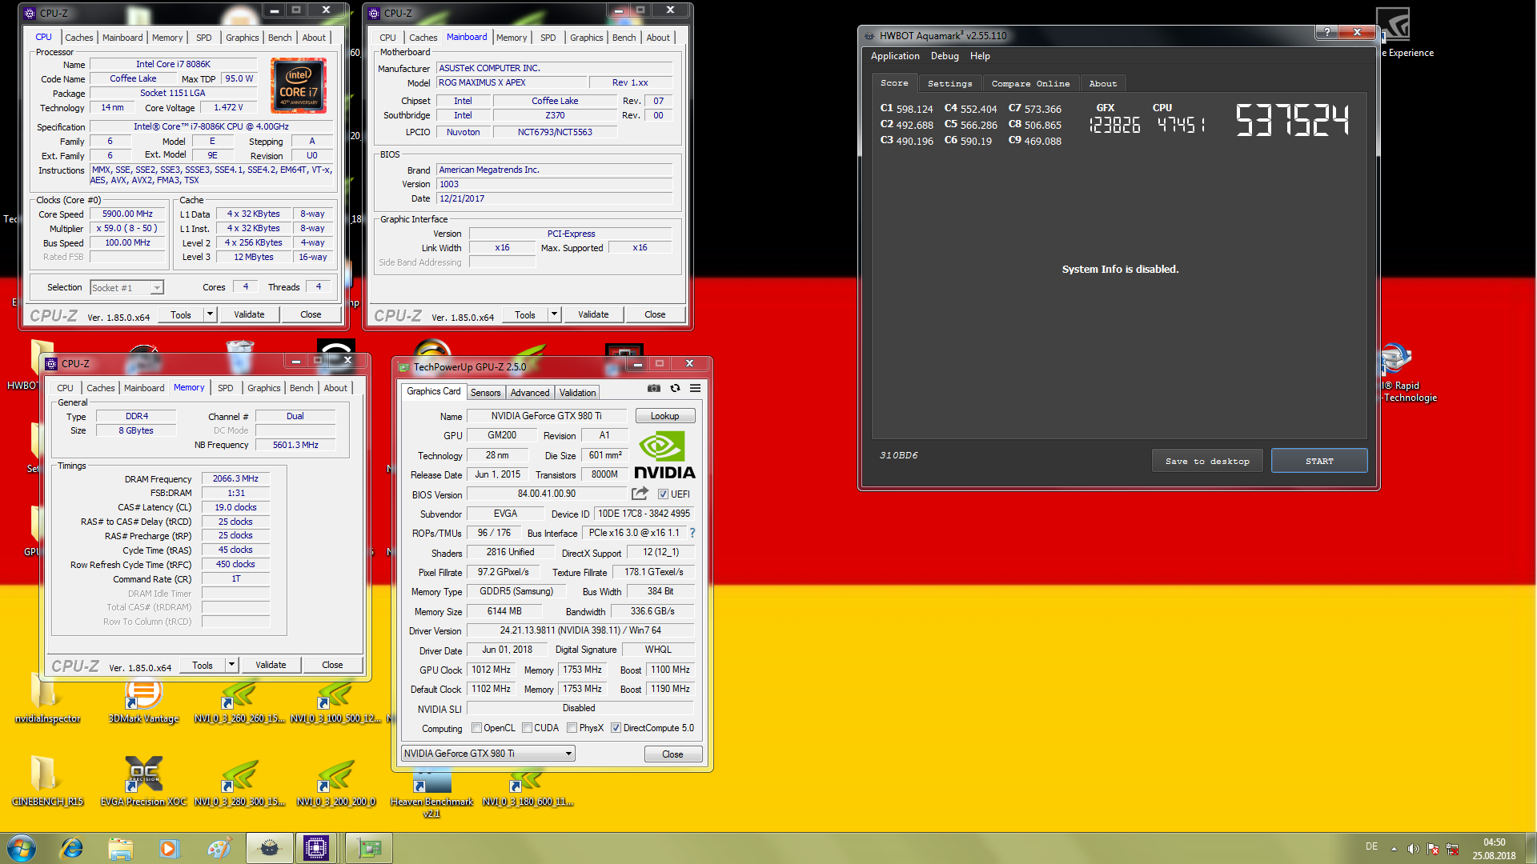Select the SPD tab in CPU-Z Memory window
1537x864 pixels.
coord(226,388)
